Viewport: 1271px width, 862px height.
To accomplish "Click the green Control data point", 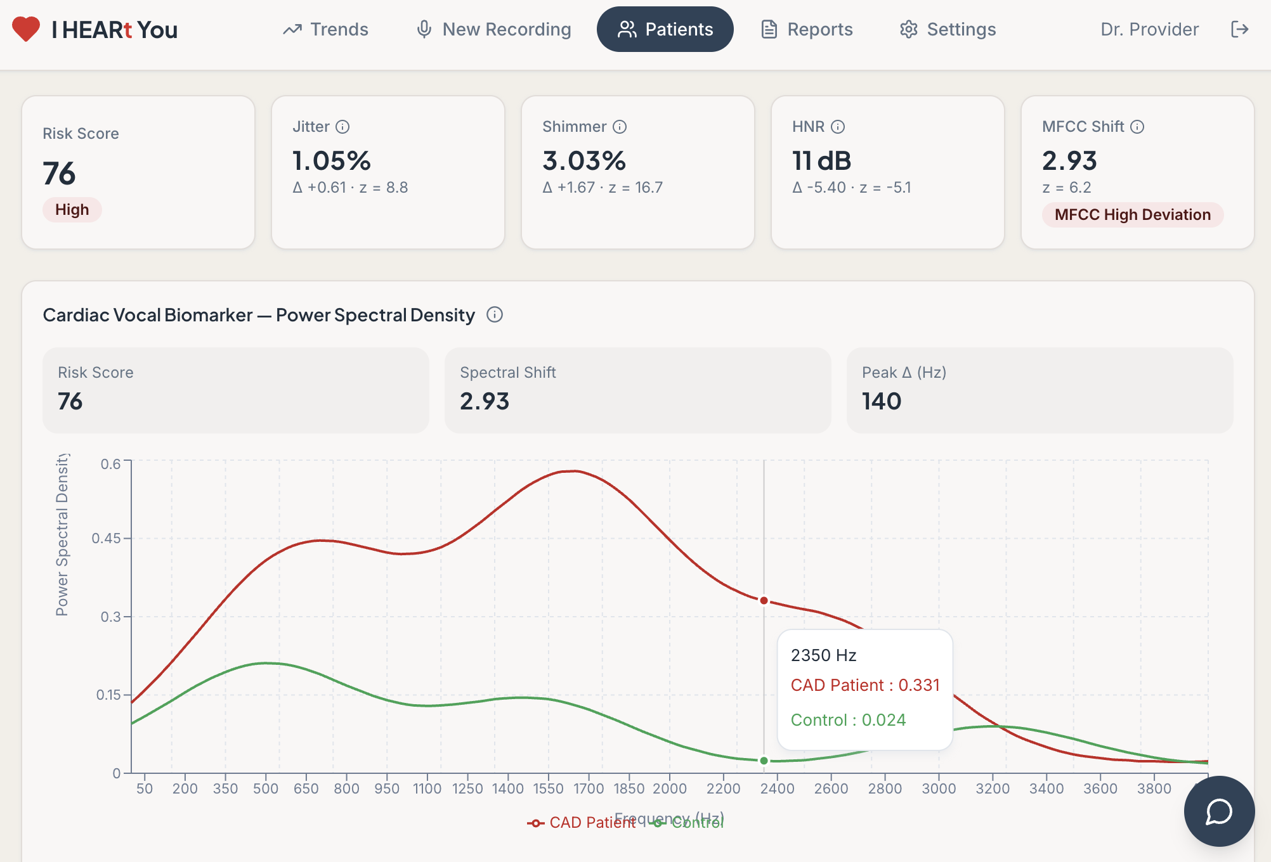I will (x=764, y=761).
